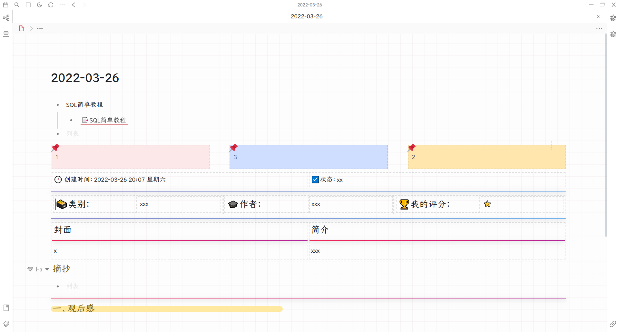Select the pink sticky note labeled 1
Viewport: 619px width, 332px height.
131,157
